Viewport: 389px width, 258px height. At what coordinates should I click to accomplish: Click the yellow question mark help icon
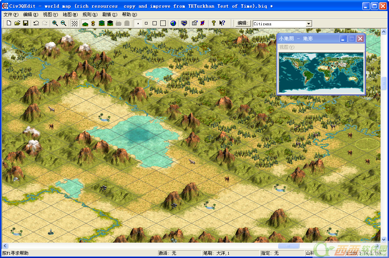tap(214, 23)
